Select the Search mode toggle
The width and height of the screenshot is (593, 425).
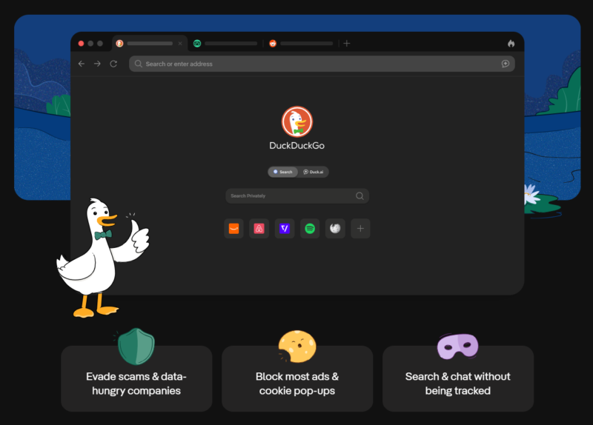(x=283, y=172)
